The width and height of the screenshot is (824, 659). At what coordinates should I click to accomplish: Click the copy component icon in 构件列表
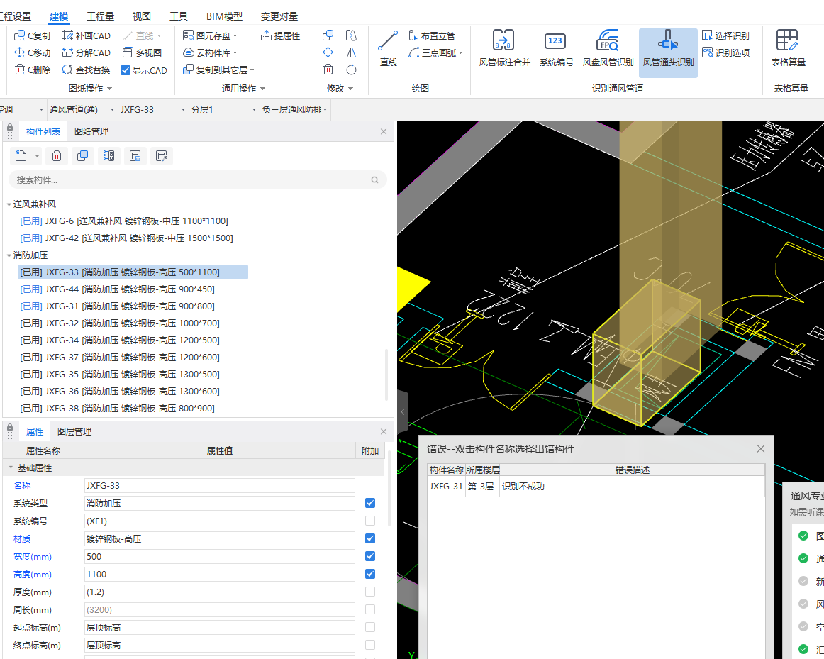[x=82, y=156]
